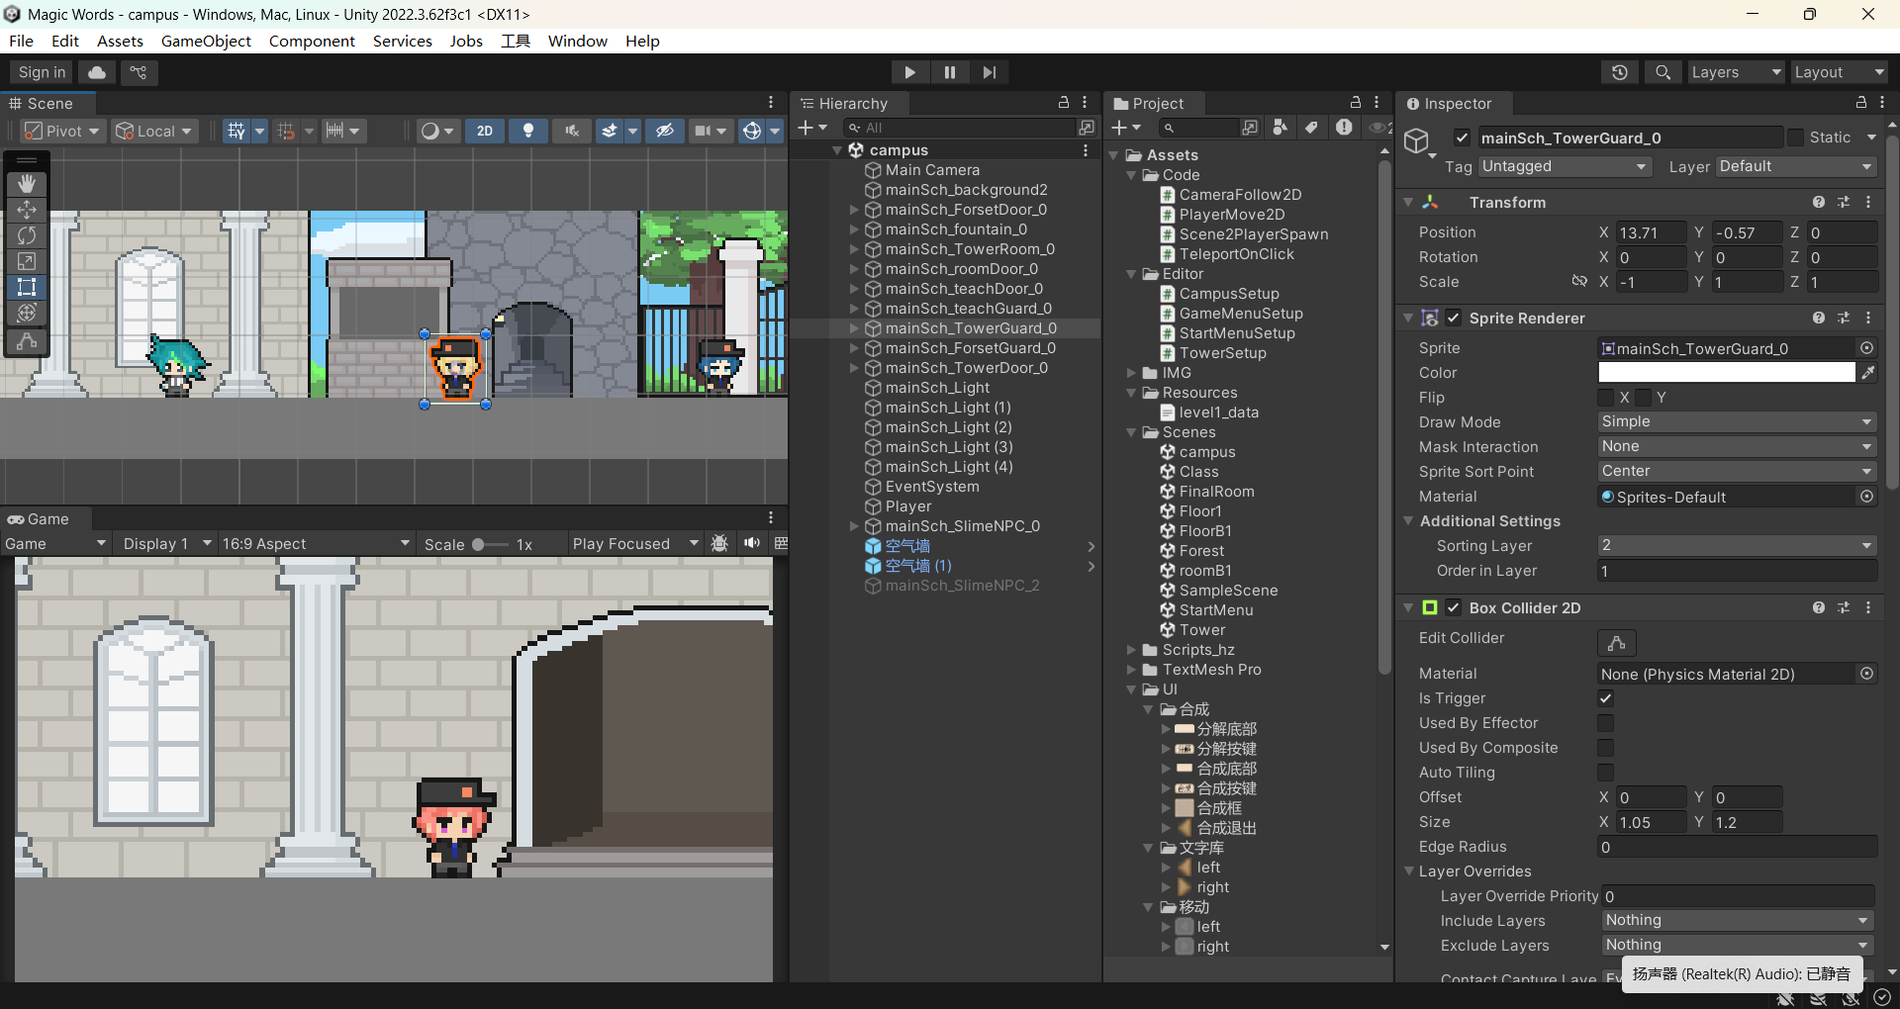
Task: Click Edit Collider button
Action: pyautogui.click(x=1617, y=643)
